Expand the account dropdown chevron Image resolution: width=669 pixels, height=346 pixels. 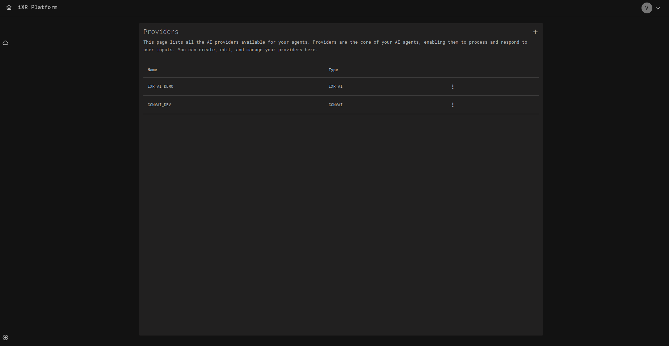tap(658, 8)
